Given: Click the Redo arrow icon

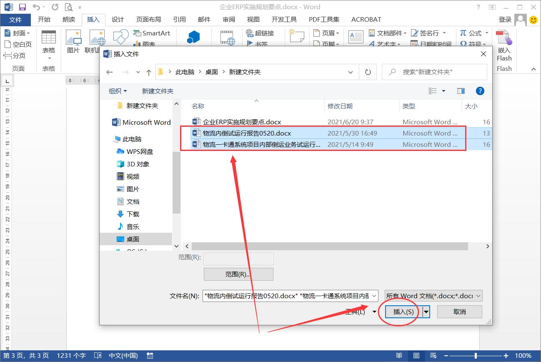Looking at the screenshot, I should point(55,7).
